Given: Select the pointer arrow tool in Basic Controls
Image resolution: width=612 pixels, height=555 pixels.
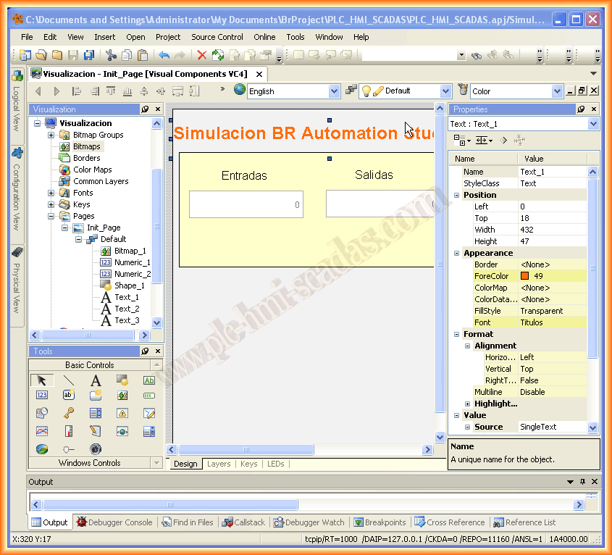Looking at the screenshot, I should click(41, 380).
